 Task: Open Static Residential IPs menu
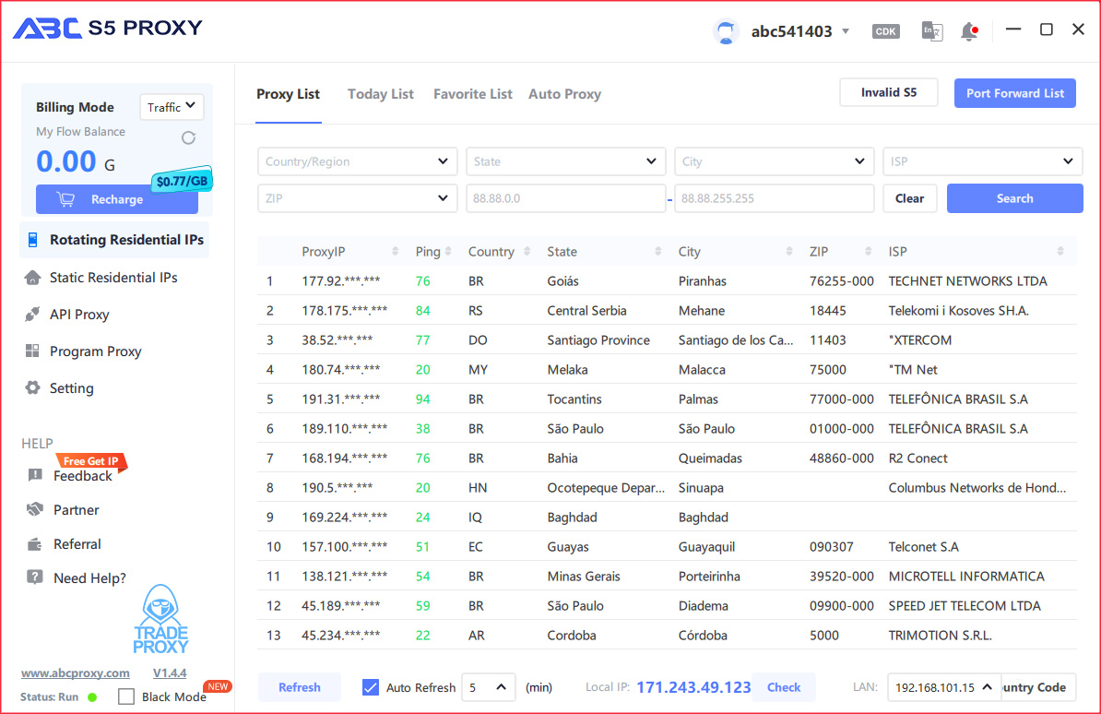(x=113, y=278)
